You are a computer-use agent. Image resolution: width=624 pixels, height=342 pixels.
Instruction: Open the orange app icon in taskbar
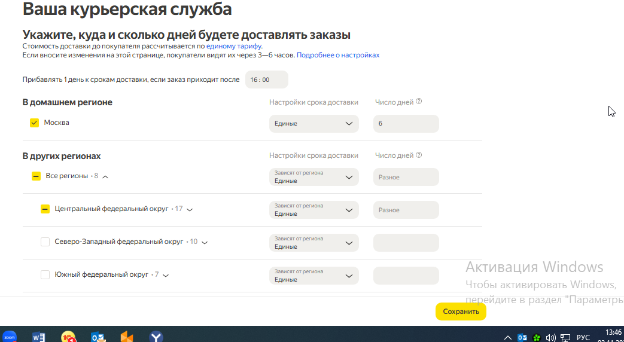pyautogui.click(x=127, y=337)
